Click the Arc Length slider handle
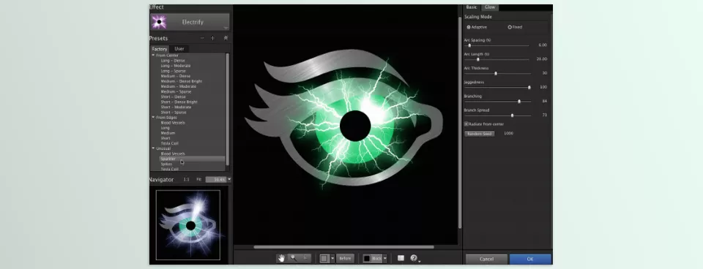 click(x=478, y=59)
